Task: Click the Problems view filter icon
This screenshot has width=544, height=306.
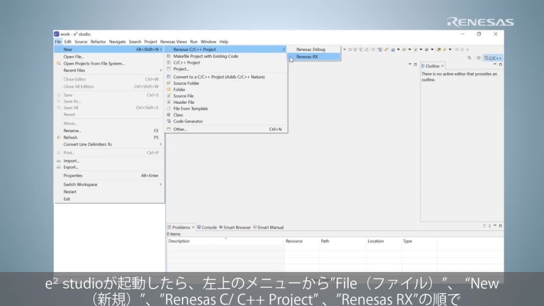Action: point(483,227)
